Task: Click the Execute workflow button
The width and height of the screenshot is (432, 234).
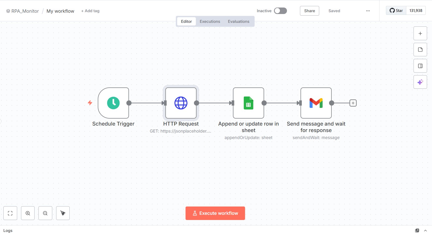Action: point(215,213)
